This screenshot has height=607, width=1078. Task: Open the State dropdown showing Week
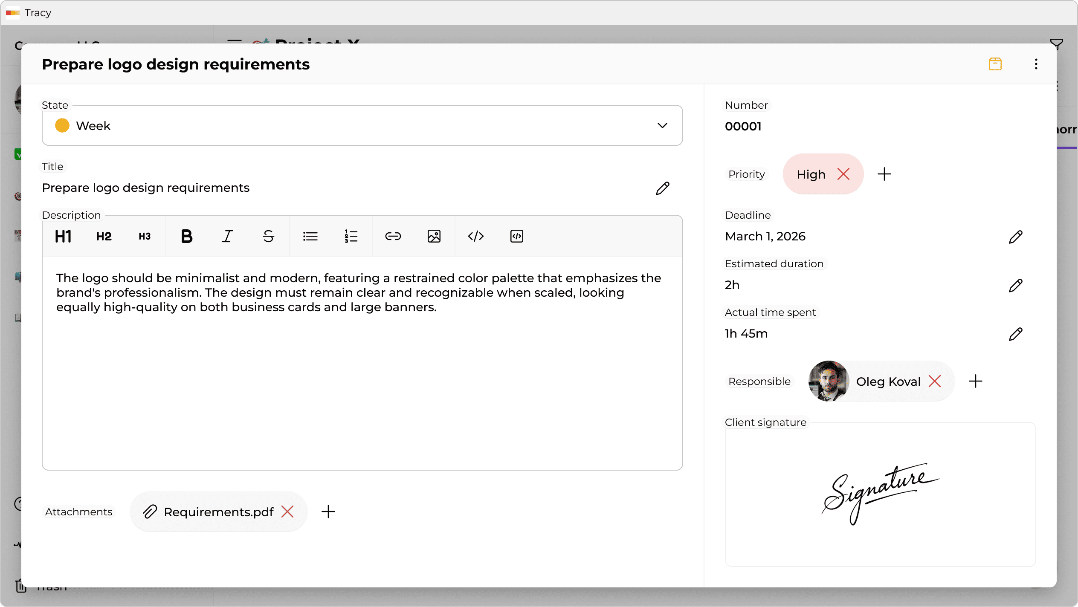[662, 125]
